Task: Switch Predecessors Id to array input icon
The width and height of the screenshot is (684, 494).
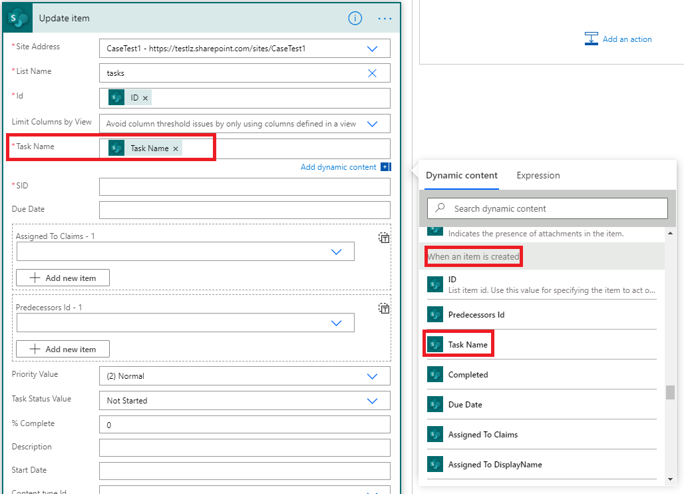Action: (x=384, y=308)
